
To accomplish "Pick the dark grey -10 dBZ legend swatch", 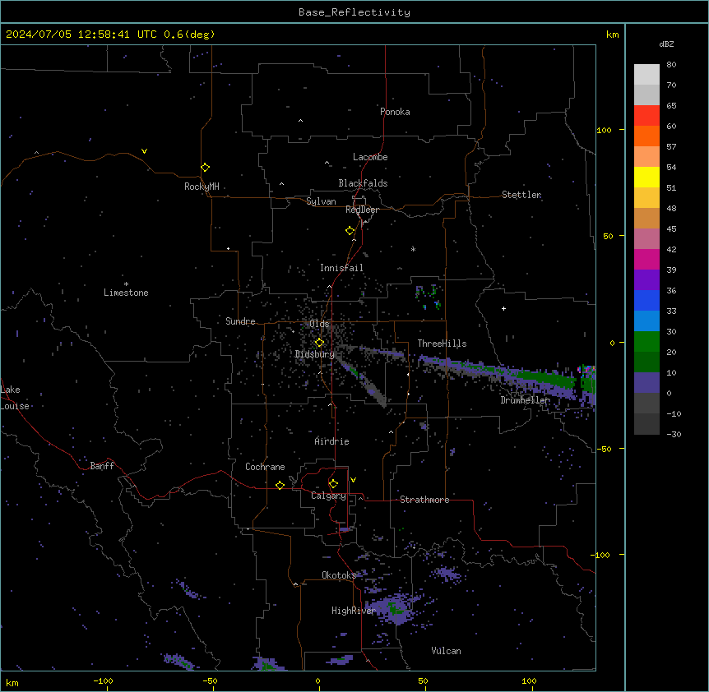I will tap(646, 424).
